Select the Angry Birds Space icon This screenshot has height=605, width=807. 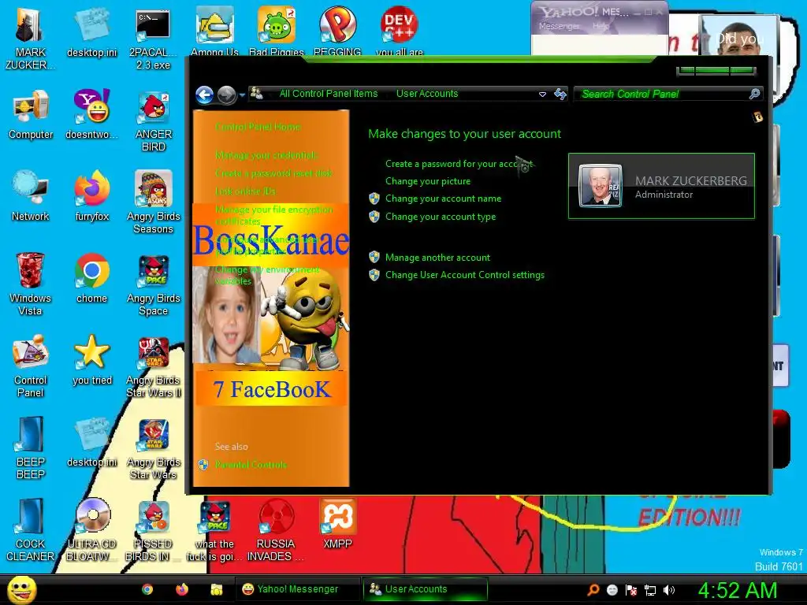[x=154, y=284]
